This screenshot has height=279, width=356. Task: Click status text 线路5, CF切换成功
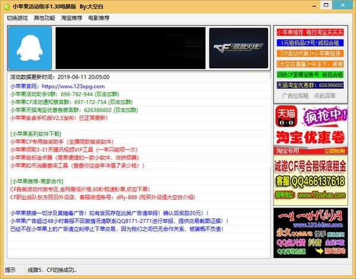(52, 270)
